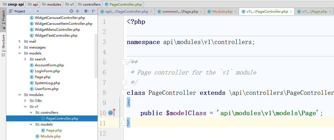The image size is (334, 140).
Task: Select WidgetCarouselItemController.php in tree
Action: [61, 23]
